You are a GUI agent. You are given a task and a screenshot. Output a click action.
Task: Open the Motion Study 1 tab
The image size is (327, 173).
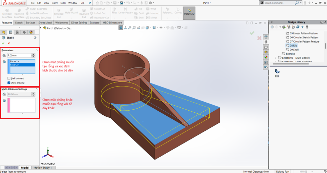[x=43, y=168]
